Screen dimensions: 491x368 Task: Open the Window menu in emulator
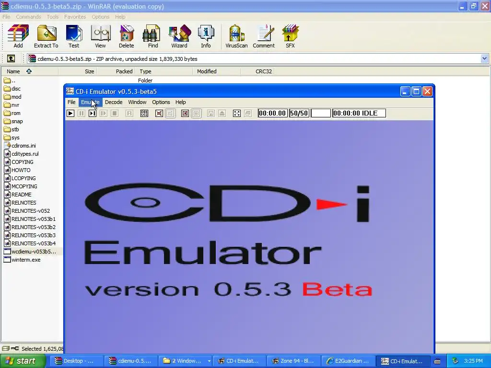pyautogui.click(x=137, y=102)
